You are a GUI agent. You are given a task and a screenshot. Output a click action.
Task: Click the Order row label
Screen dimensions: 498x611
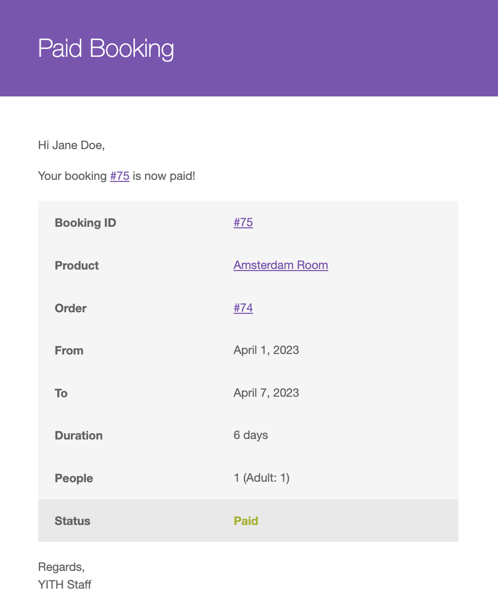click(x=70, y=308)
